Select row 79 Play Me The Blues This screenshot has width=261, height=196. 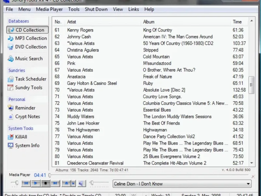point(150,150)
